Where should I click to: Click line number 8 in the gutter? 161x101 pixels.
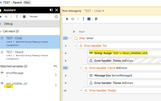[x=66, y=76]
